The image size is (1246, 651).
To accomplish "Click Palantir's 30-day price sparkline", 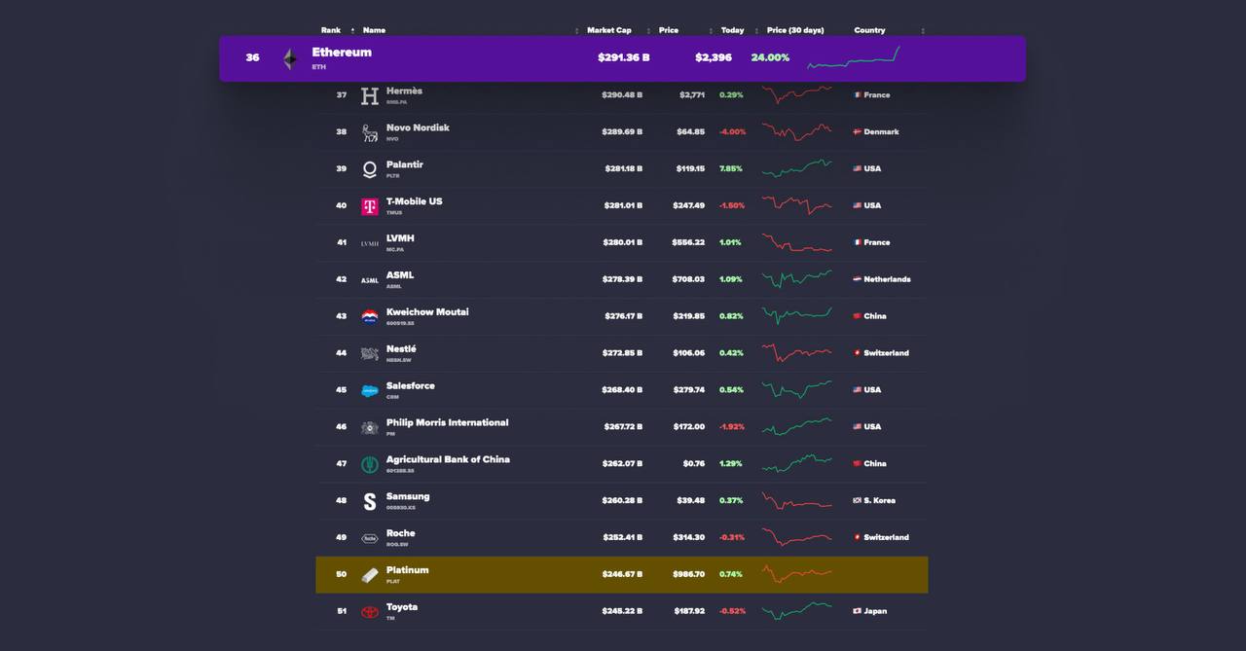I will pos(797,168).
